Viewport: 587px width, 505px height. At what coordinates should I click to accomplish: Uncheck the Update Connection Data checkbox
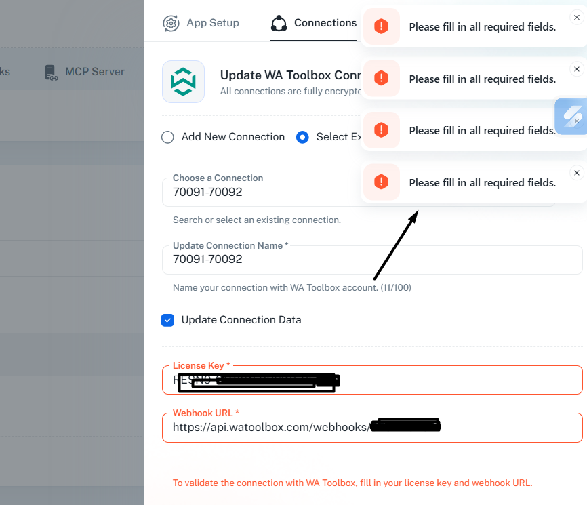coord(167,320)
